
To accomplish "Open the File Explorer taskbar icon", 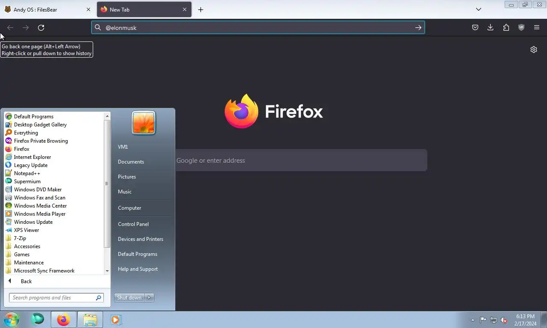I will point(90,319).
